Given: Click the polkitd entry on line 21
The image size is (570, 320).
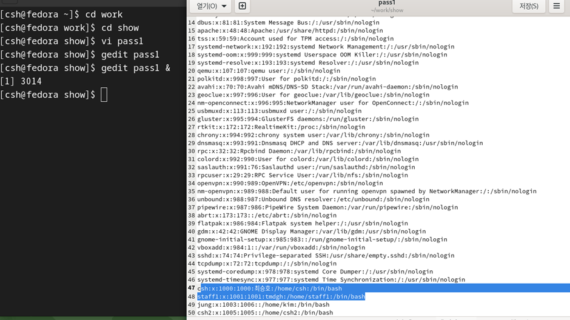Looking at the screenshot, I should point(286,78).
